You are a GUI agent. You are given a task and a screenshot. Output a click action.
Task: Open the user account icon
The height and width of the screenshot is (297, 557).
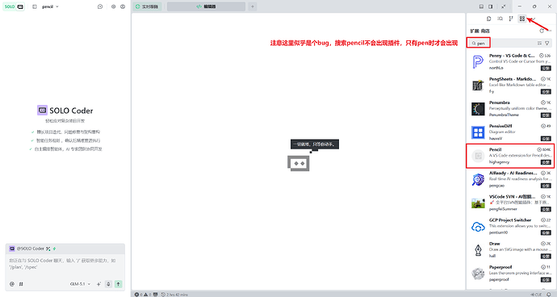(x=123, y=6)
